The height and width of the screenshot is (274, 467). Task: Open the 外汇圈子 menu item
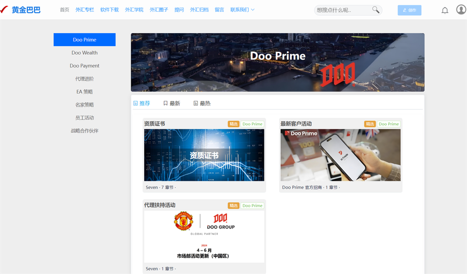(x=159, y=10)
